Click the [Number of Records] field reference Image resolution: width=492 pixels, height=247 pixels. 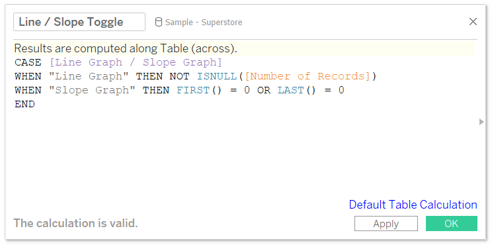307,76
